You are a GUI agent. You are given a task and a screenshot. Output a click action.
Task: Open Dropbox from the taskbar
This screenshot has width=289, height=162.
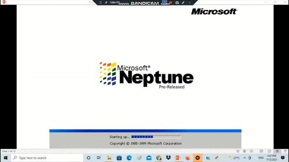(x=168, y=158)
